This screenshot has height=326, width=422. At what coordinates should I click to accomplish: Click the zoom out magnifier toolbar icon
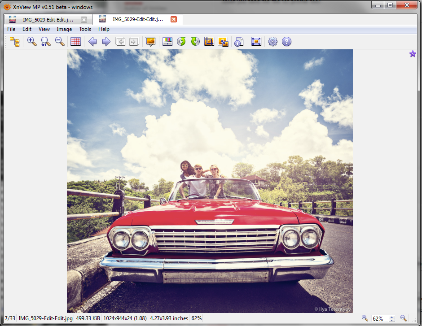pyautogui.click(x=59, y=42)
